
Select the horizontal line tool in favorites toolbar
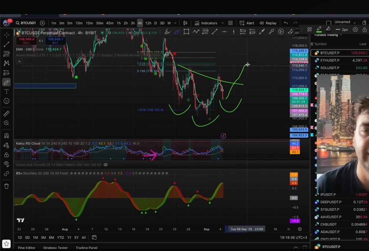tap(224, 32)
